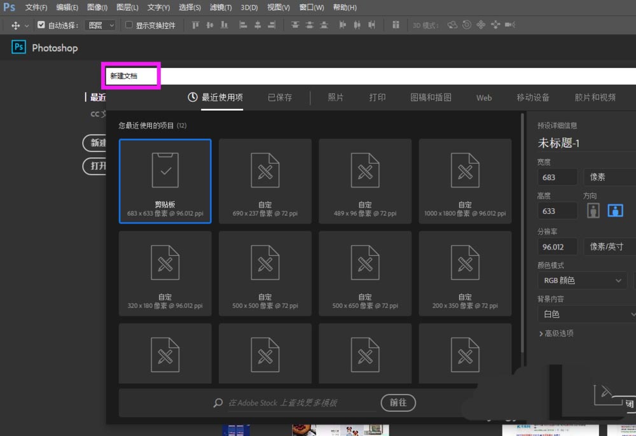
Task: Switch to the 照片 tab
Action: click(x=336, y=97)
